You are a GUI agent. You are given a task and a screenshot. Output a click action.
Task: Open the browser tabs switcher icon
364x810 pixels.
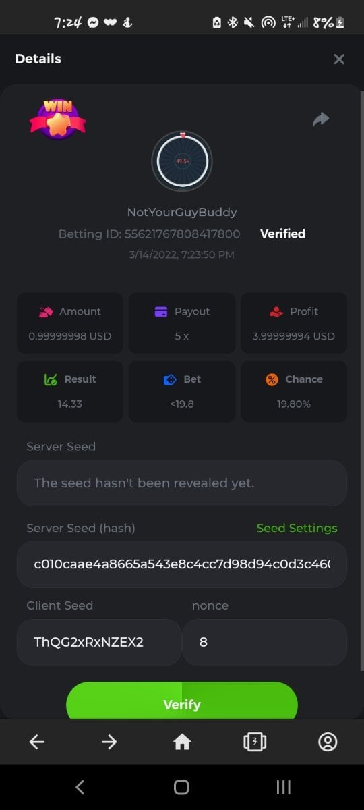[255, 742]
